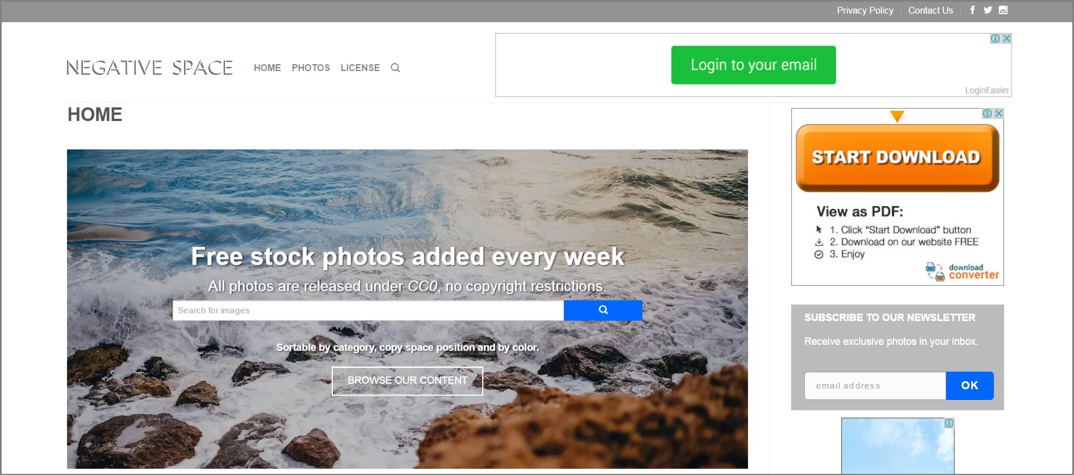Viewport: 1074px width, 475px height.
Task: Close the Start Download sidebar ad
Action: (998, 114)
